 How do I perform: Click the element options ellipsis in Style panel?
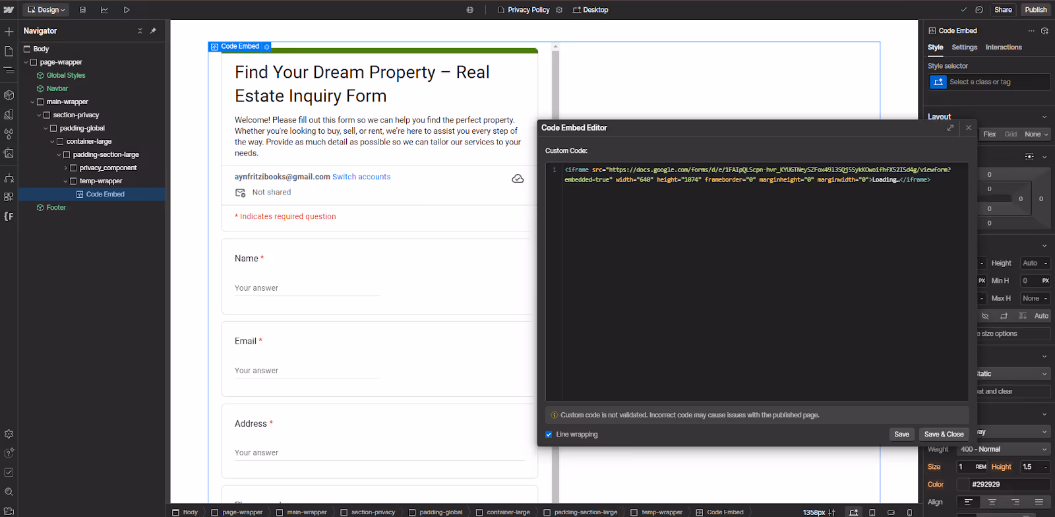(1031, 31)
